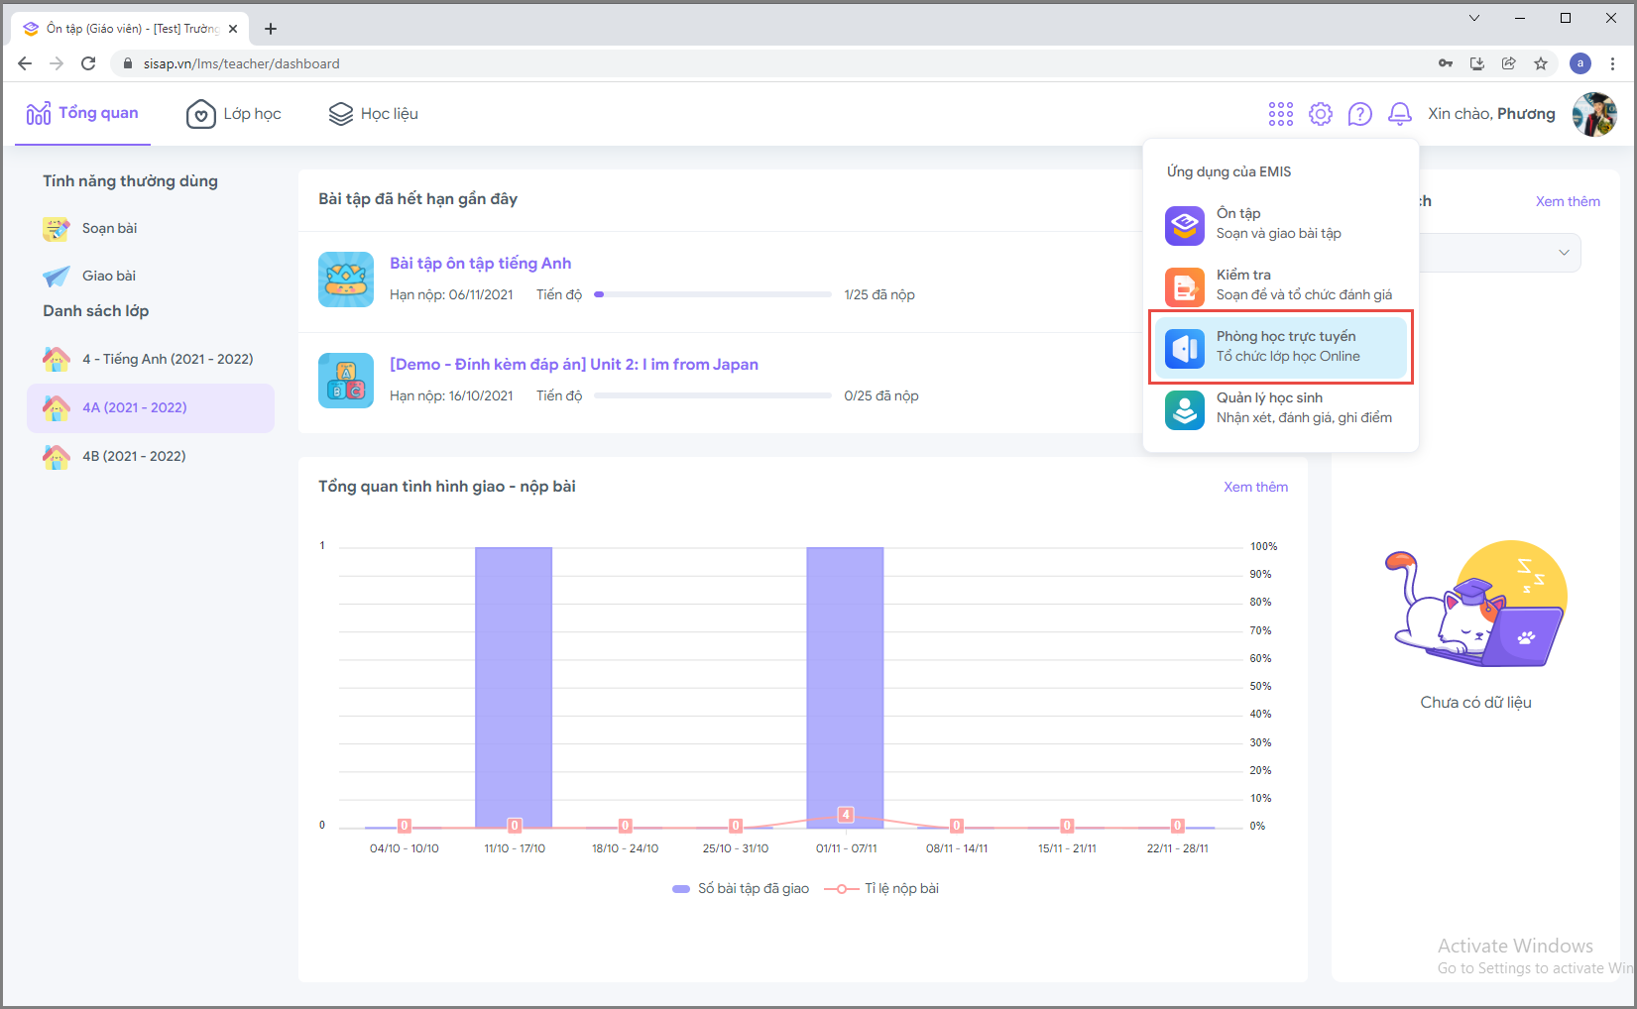Click progress bar for Demo Unit 2 assignment
This screenshot has width=1637, height=1009.
pyautogui.click(x=712, y=395)
